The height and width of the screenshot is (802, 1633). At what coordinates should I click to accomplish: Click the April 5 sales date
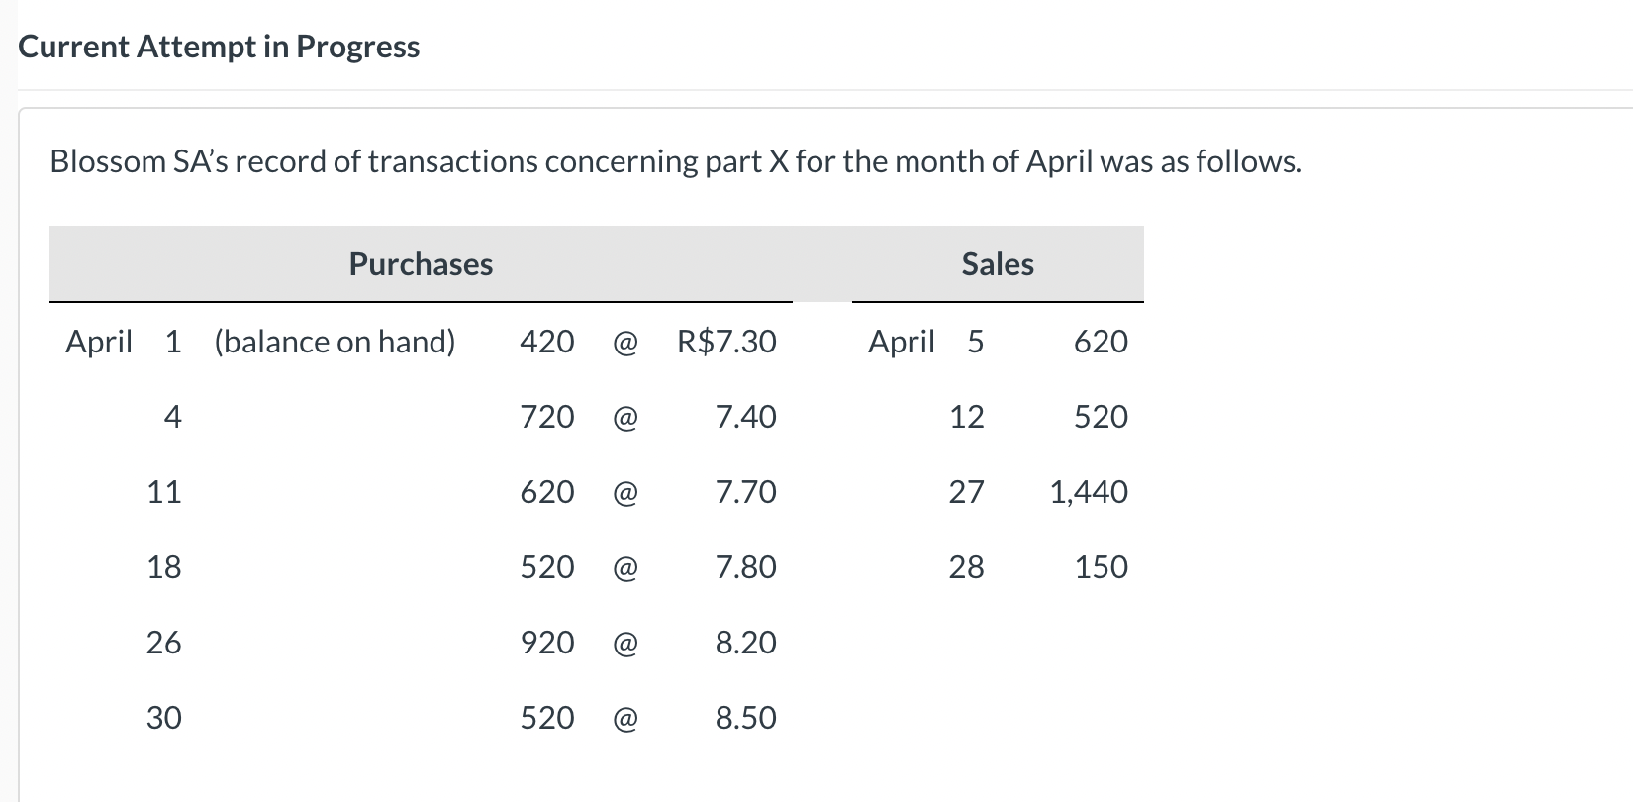[925, 342]
